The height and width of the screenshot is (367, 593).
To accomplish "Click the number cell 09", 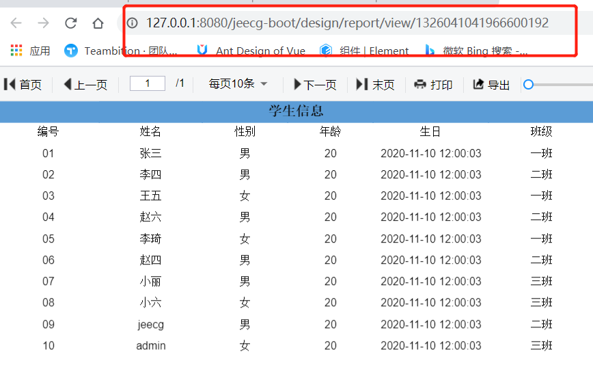I will (x=48, y=324).
